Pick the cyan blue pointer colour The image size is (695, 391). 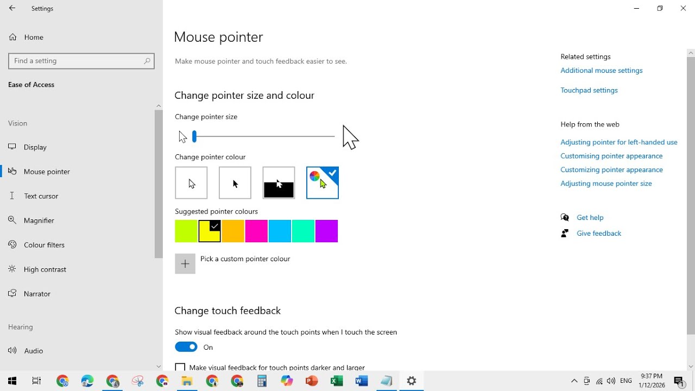[x=280, y=231]
